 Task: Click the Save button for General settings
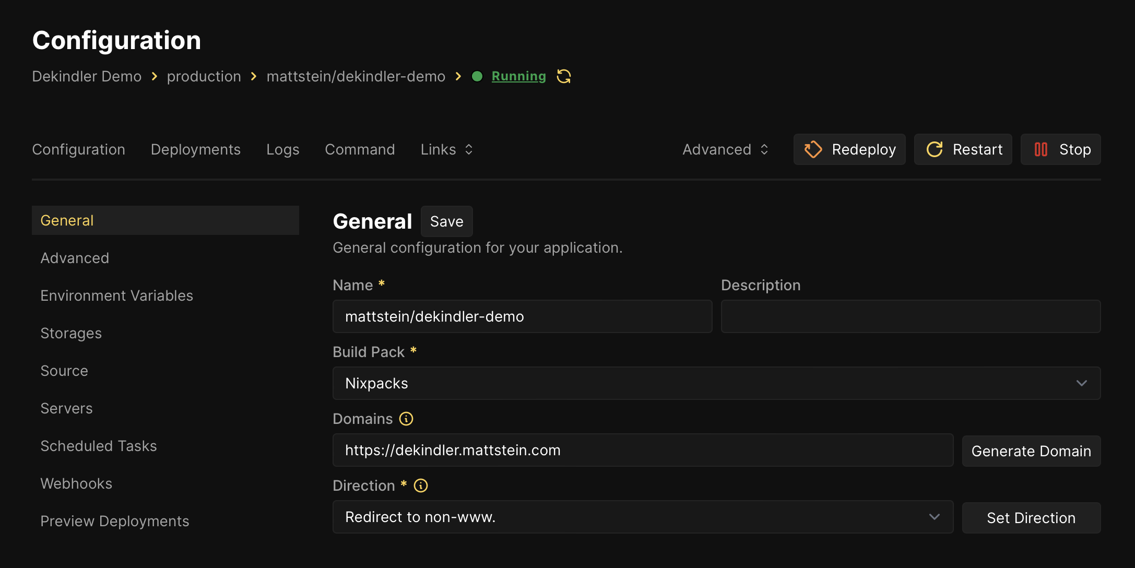(x=446, y=221)
